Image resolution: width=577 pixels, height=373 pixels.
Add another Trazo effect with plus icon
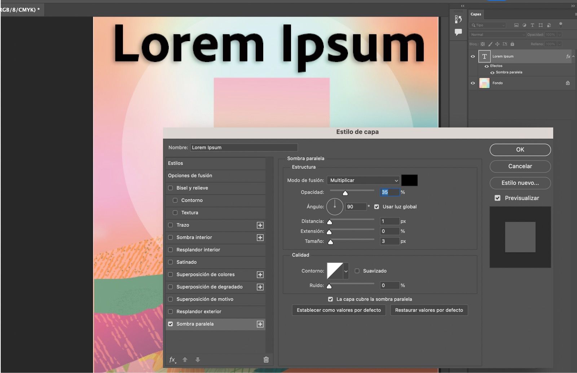(260, 225)
